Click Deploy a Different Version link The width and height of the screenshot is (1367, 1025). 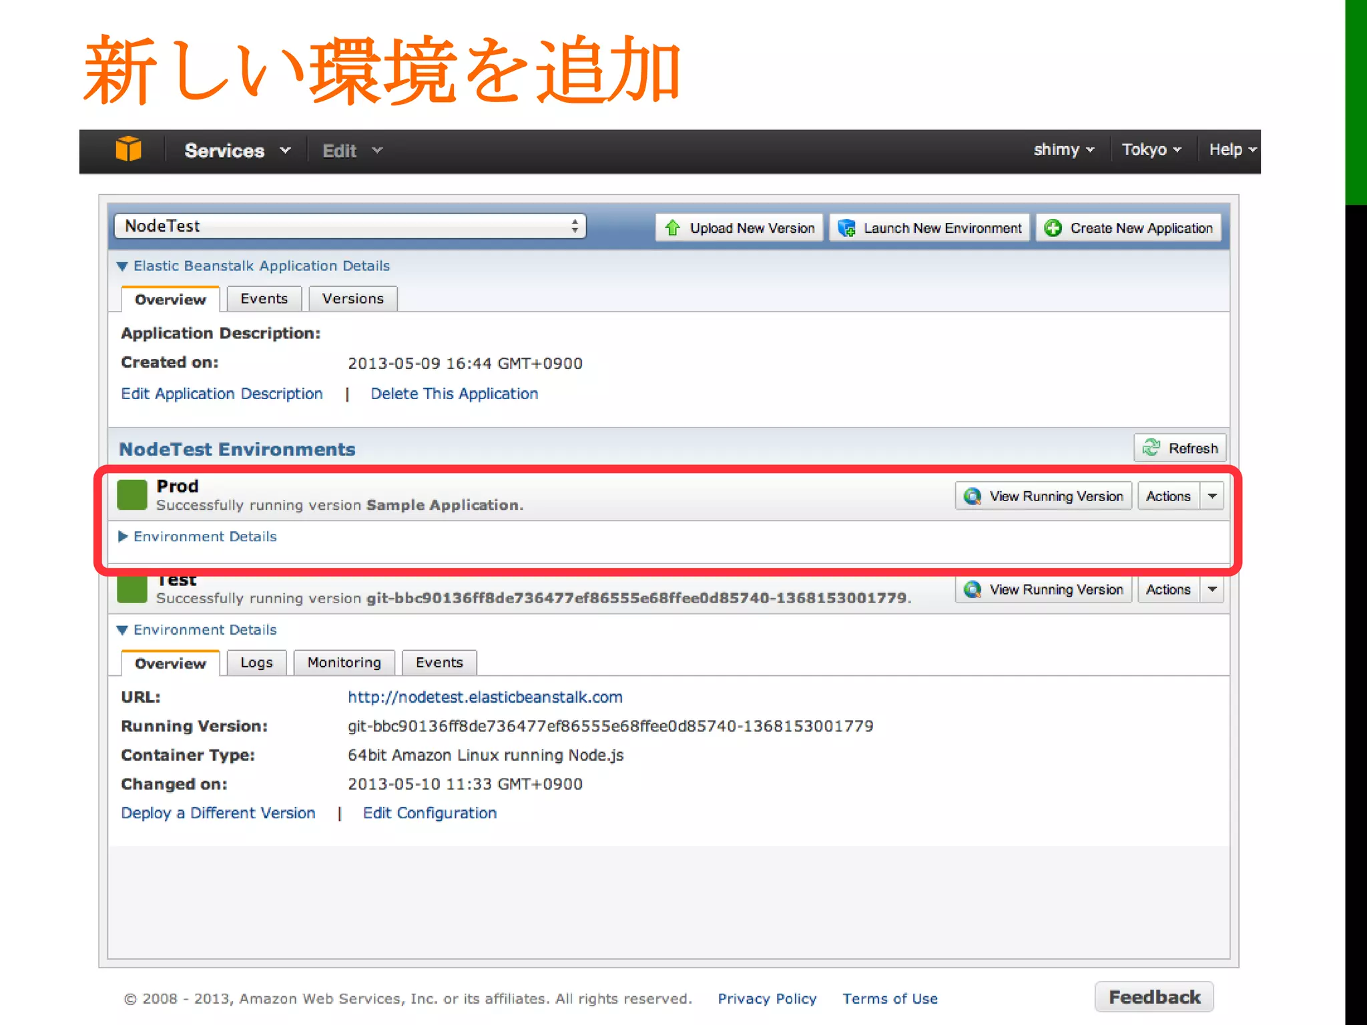click(218, 813)
